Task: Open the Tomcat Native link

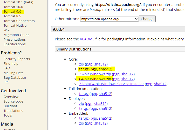Action: 15,25
